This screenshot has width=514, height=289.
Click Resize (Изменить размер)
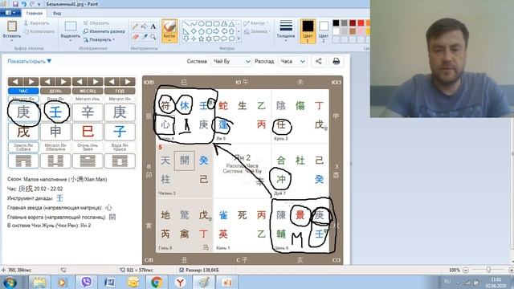(104, 31)
